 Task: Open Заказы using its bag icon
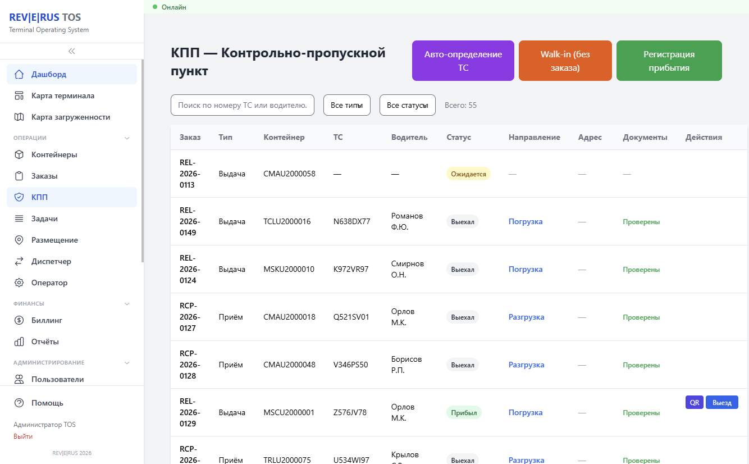pos(19,176)
